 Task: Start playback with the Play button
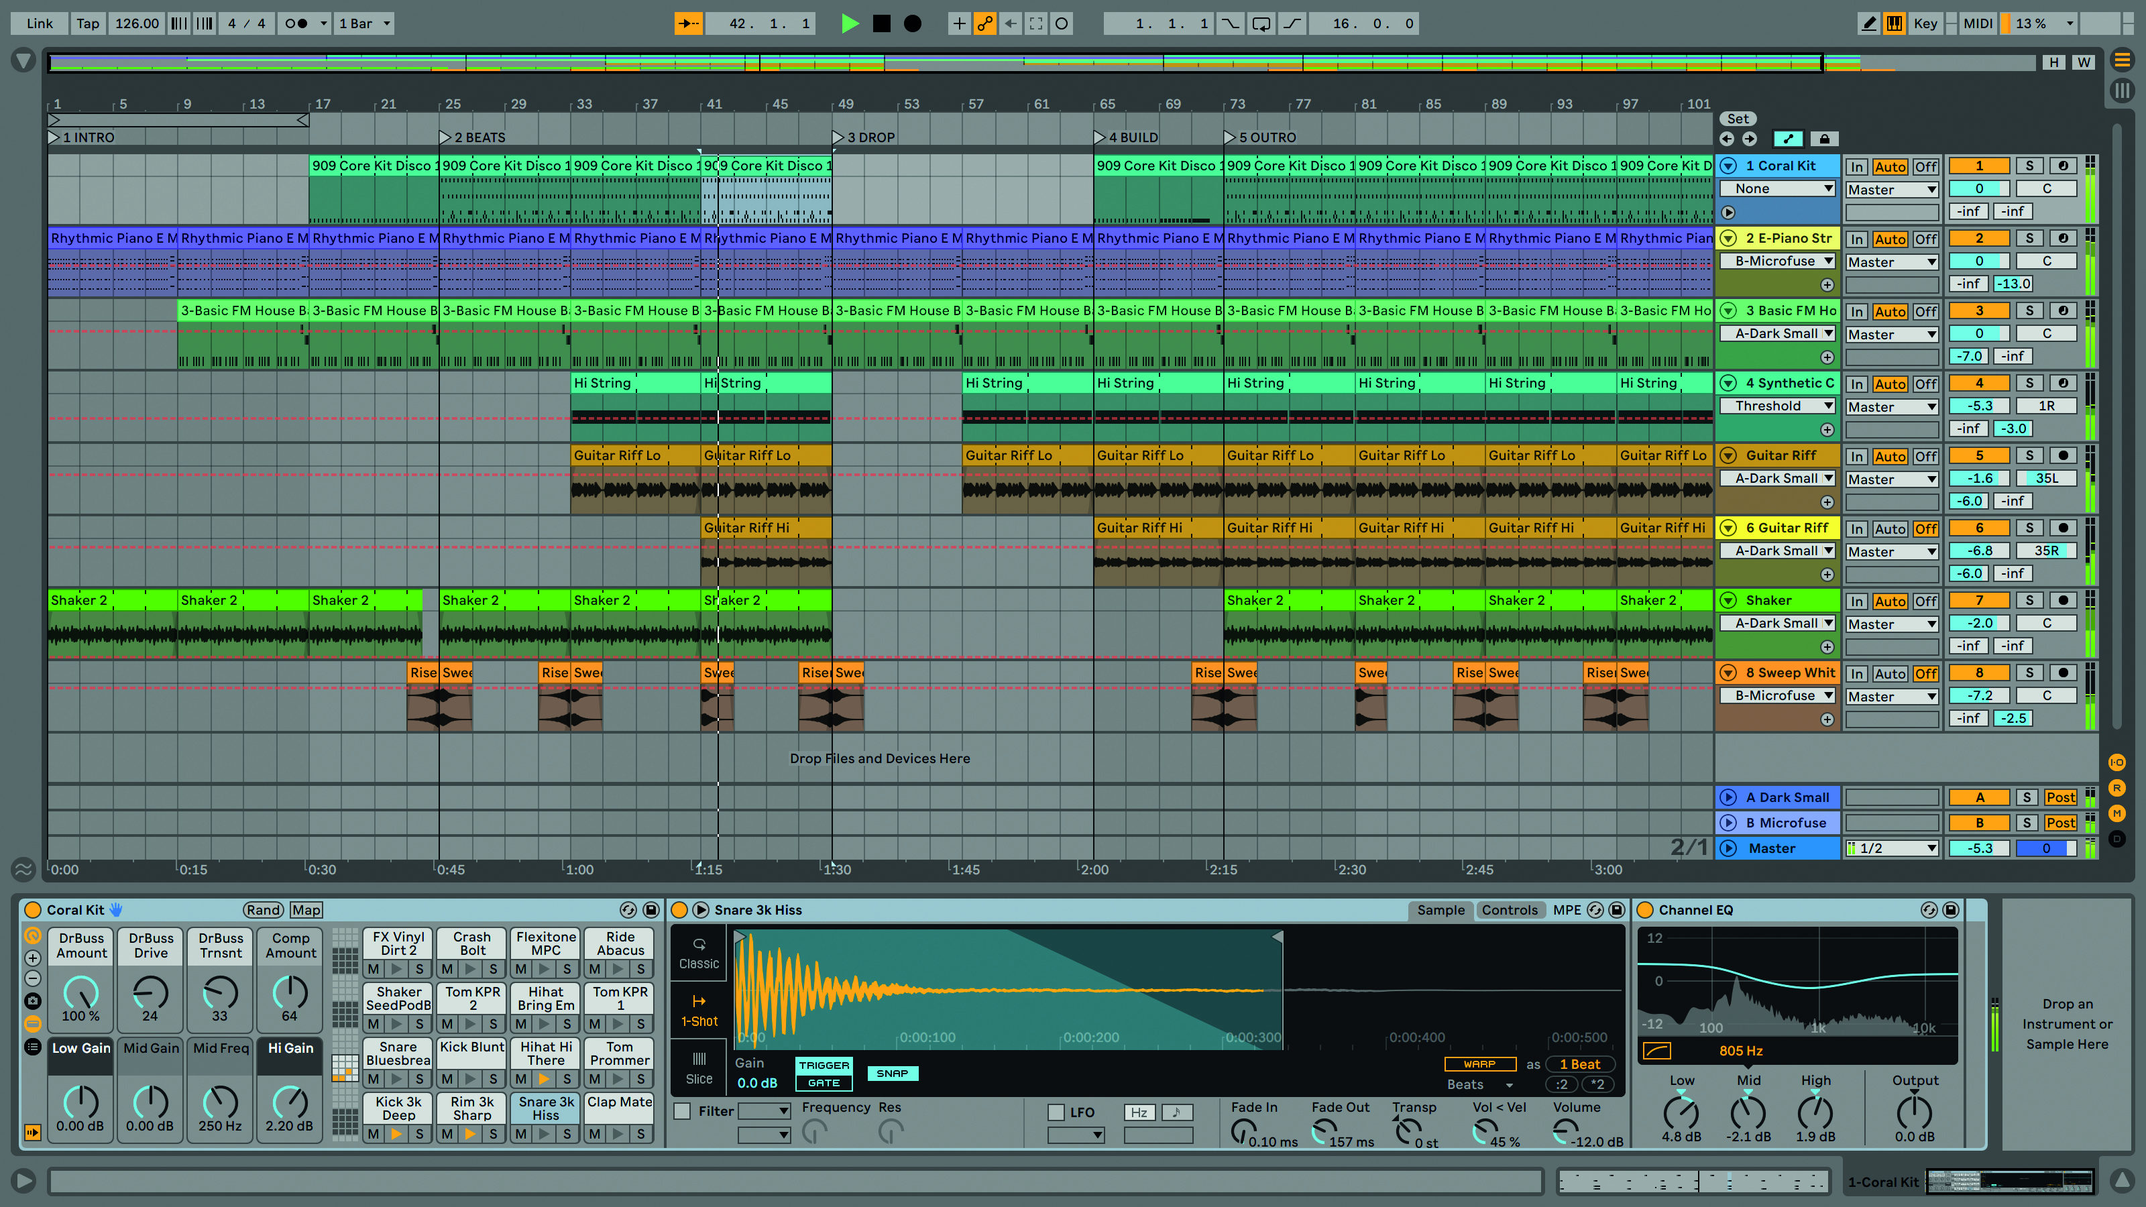[x=850, y=23]
